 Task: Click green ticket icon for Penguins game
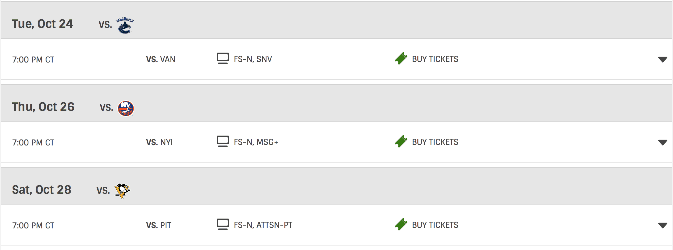tap(401, 224)
